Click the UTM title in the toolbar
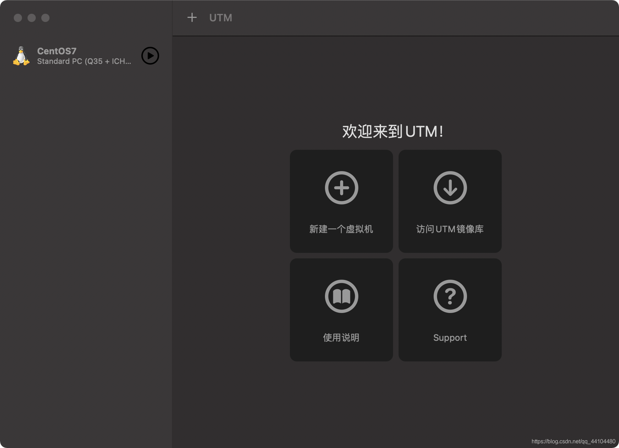Image resolution: width=619 pixels, height=448 pixels. (x=221, y=18)
